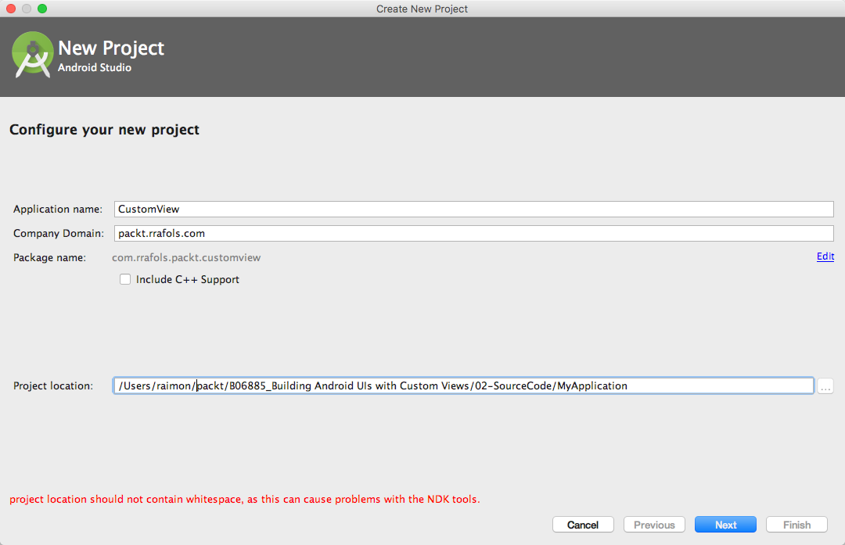Click the 'Application name:' label

click(x=58, y=209)
